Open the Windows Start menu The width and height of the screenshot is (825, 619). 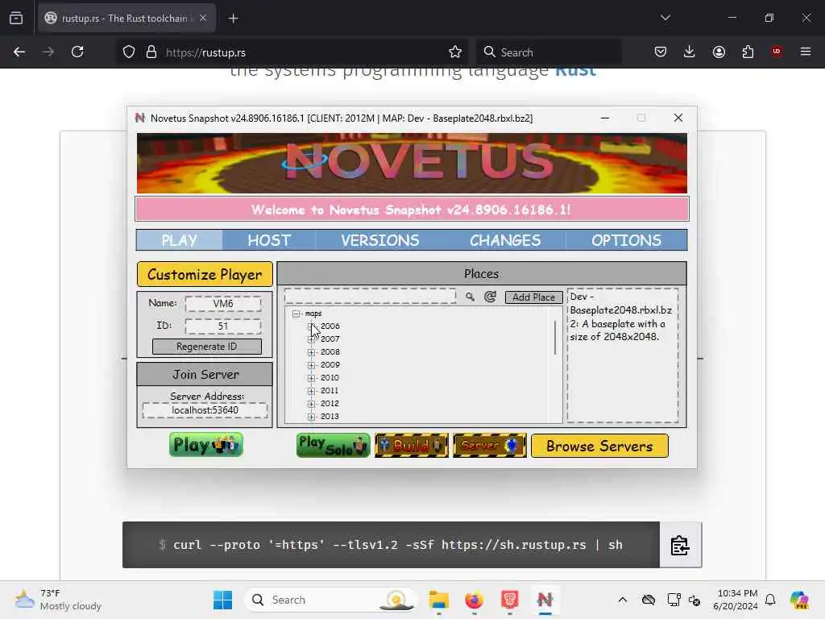(x=222, y=600)
